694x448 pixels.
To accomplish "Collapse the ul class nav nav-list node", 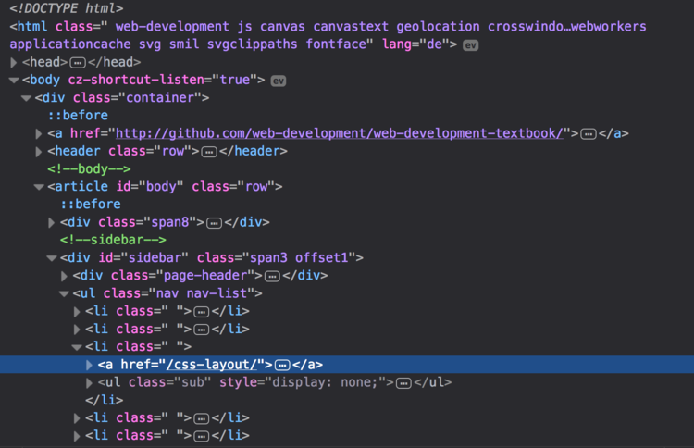I will (x=64, y=293).
